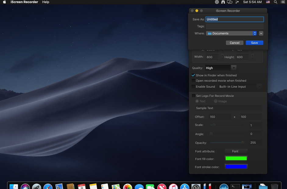
Task: Click the Save button
Action: [x=254, y=43]
